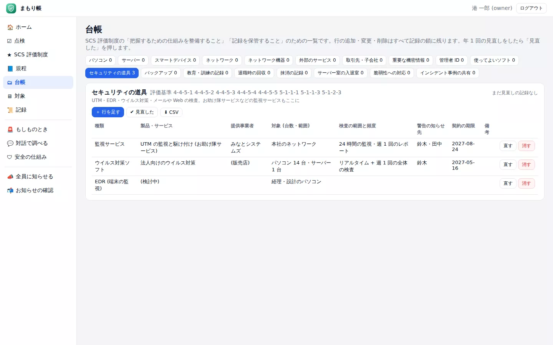
Task: Select the 脆弱性への対応 0 tab
Action: pyautogui.click(x=392, y=73)
